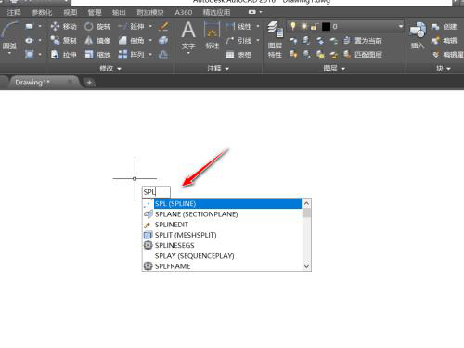Expand the layer name dropdown list
The height and width of the screenshot is (348, 464).
pos(401,26)
